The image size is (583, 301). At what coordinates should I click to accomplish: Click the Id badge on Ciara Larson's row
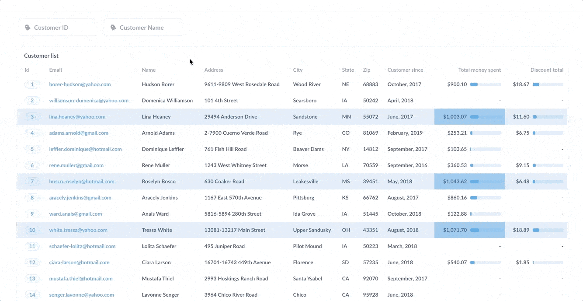point(32,262)
